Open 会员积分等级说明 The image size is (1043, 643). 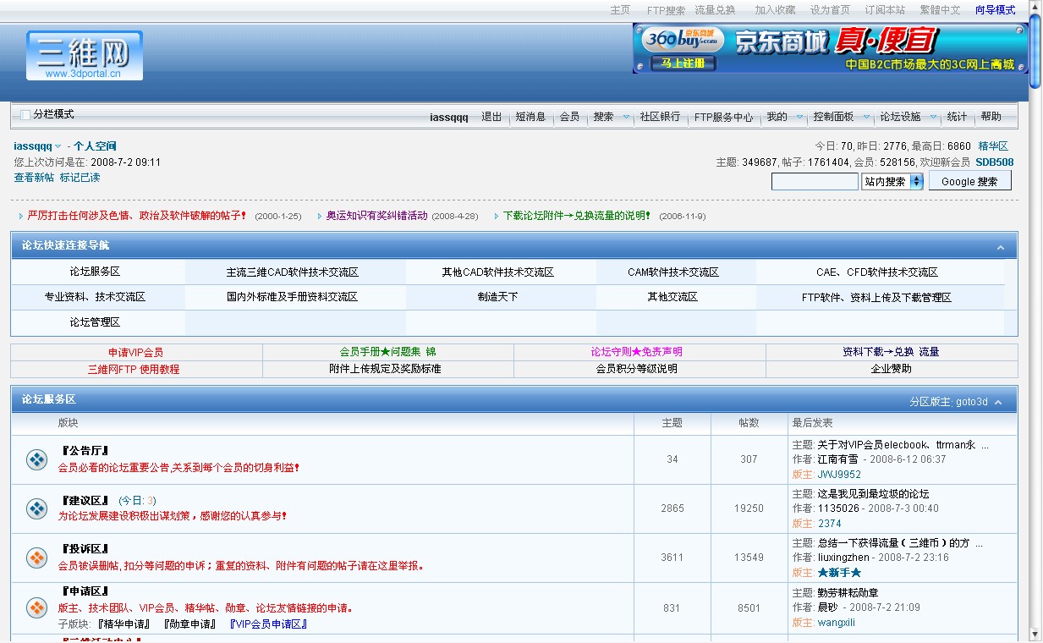coord(636,369)
